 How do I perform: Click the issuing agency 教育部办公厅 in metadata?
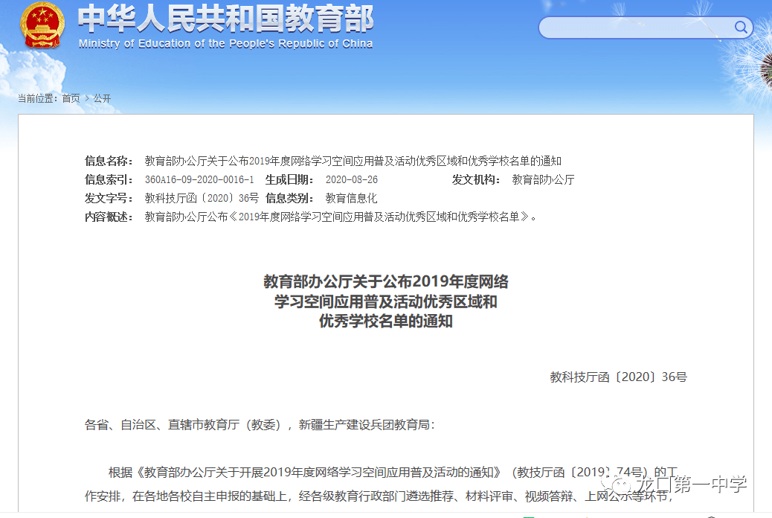coord(543,179)
